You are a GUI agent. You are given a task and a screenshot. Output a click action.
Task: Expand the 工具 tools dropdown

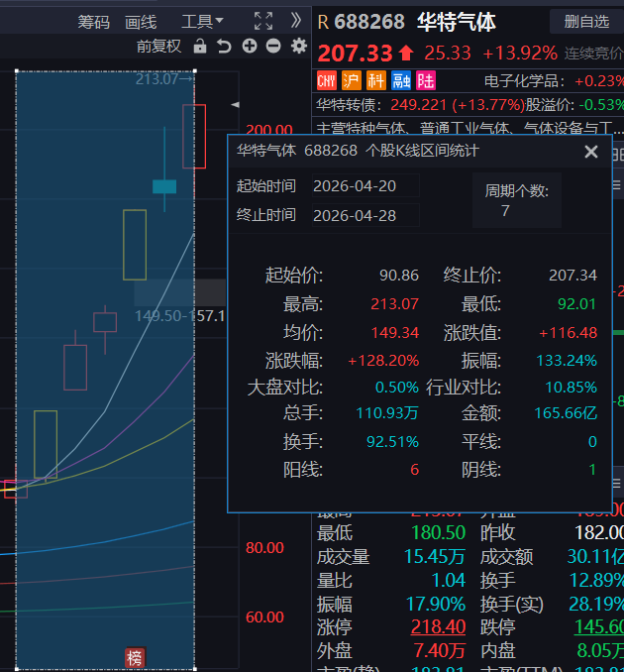tap(202, 21)
